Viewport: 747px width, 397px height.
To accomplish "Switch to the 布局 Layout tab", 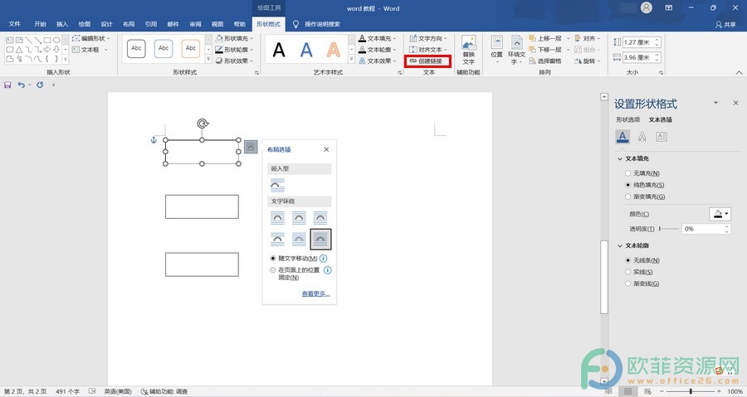I will point(129,24).
